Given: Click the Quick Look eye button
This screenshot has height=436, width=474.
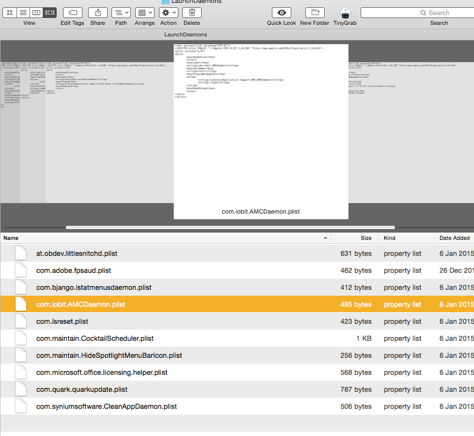Looking at the screenshot, I should [282, 13].
